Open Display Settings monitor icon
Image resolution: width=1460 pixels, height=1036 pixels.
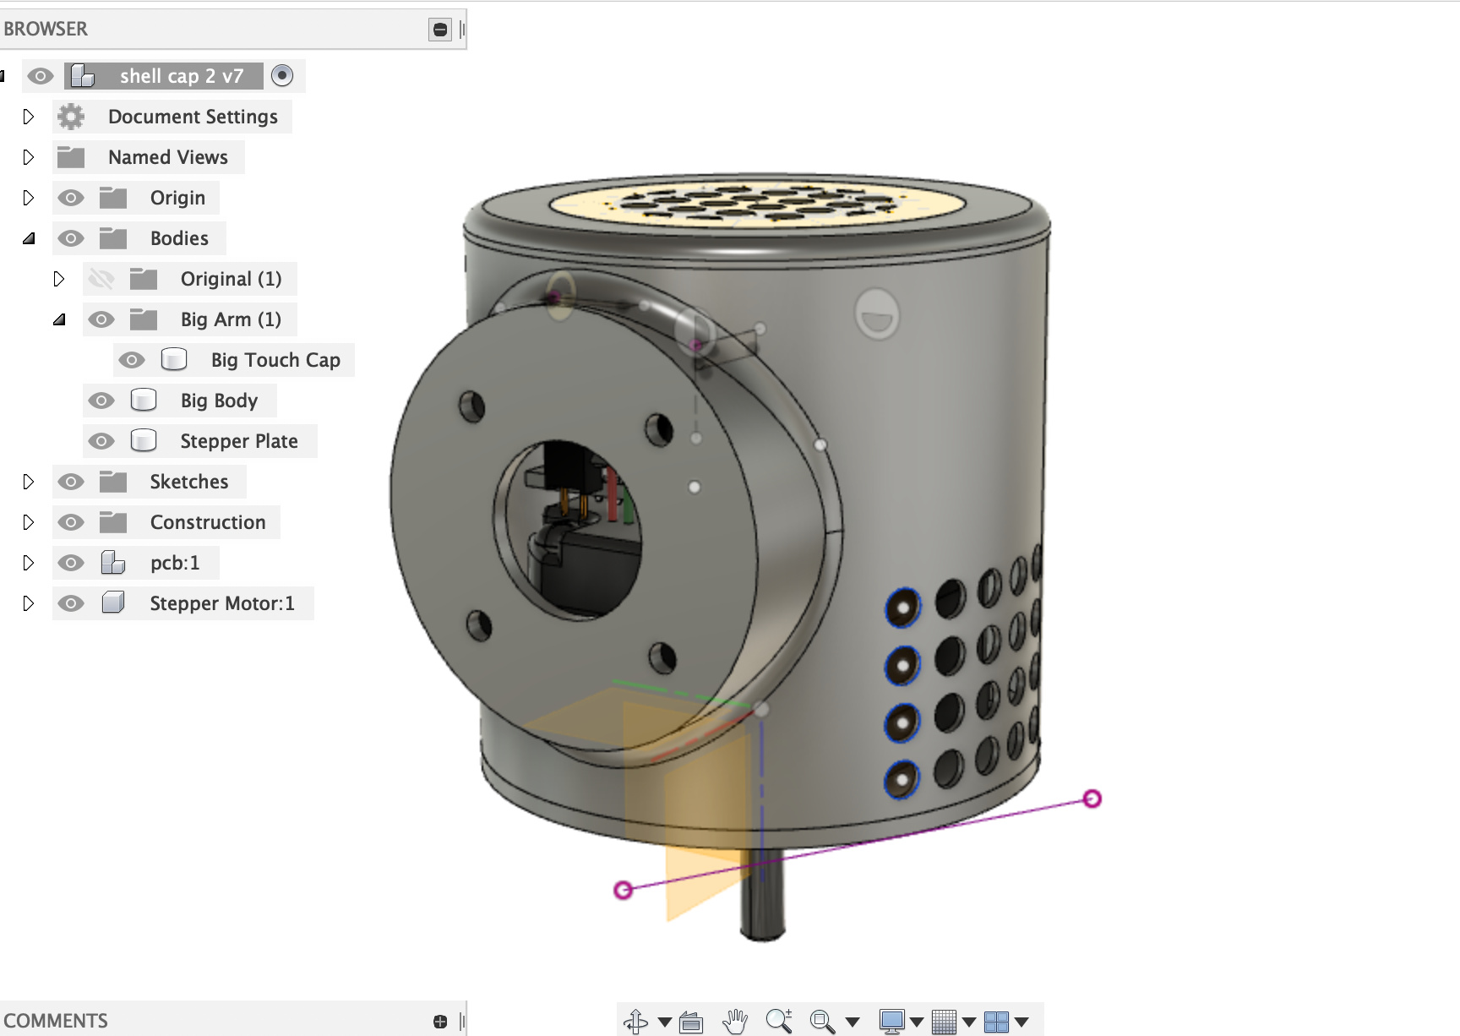coord(891,1022)
